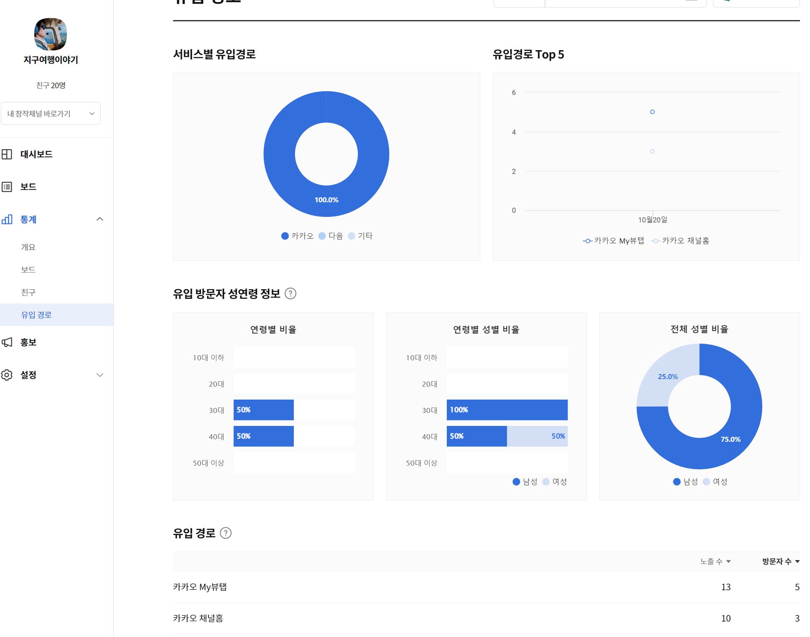Image resolution: width=810 pixels, height=637 pixels.
Task: Click the channel profile avatar image
Action: tap(51, 34)
